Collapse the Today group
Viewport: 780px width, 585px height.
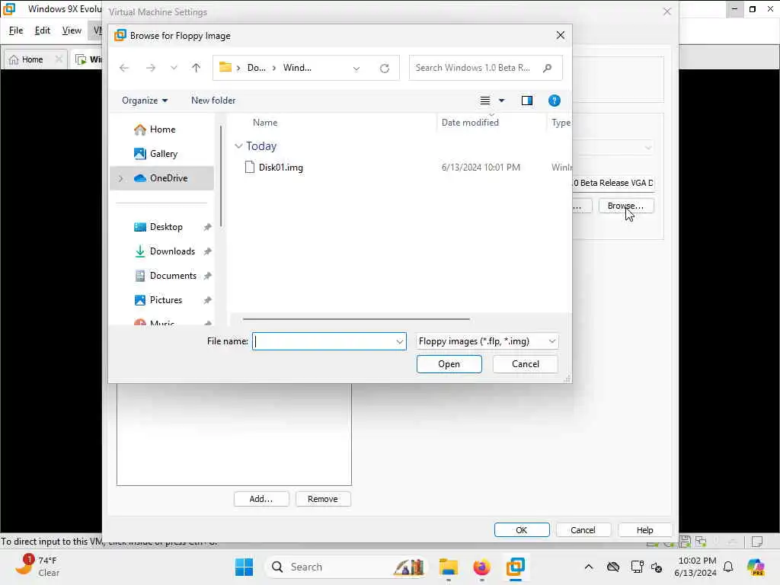tap(238, 145)
